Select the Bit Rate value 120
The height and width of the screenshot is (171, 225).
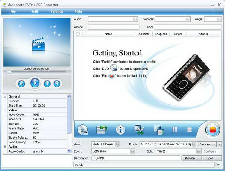click(49, 124)
